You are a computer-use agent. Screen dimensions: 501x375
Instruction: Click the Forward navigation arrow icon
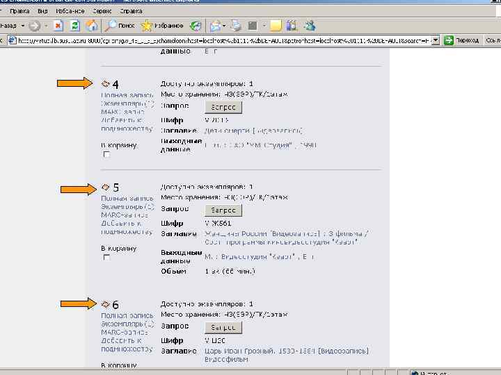coord(35,26)
